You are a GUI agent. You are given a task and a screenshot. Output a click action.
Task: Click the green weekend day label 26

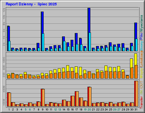115,110
